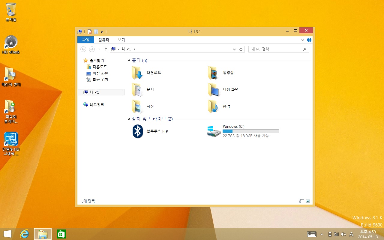The height and width of the screenshot is (240, 384).
Task: Select the Windows (C:) drive icon
Action: pos(214,131)
